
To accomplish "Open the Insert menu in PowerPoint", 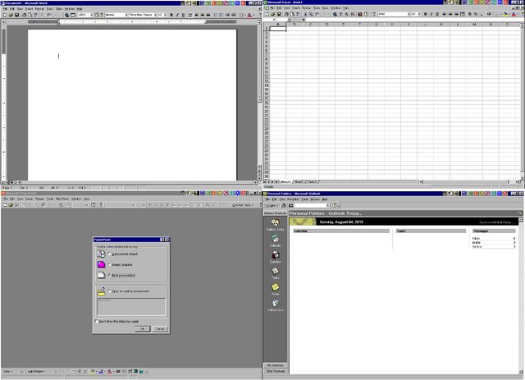I will pyautogui.click(x=30, y=199).
